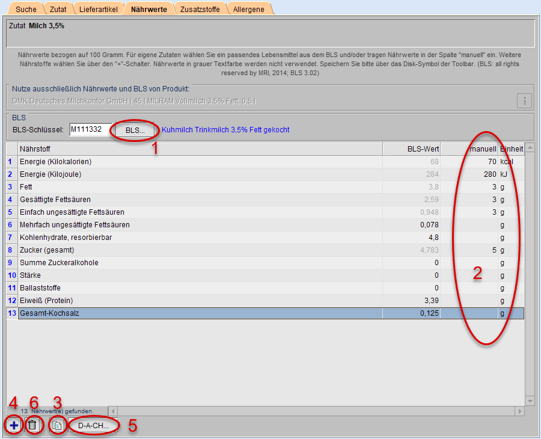Click vertical scrollbar down arrow
This screenshot has height=439, width=541.
tap(529, 401)
